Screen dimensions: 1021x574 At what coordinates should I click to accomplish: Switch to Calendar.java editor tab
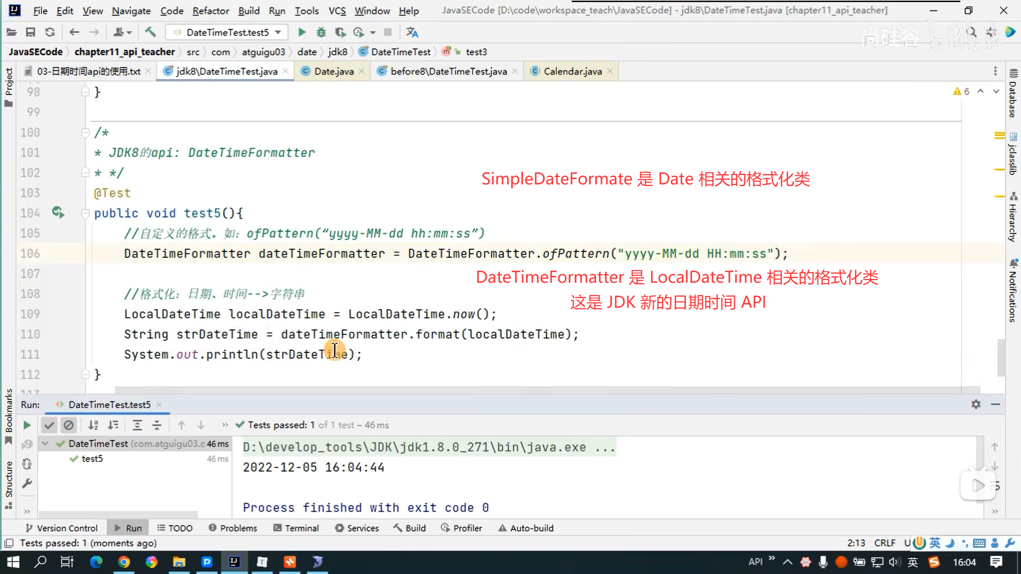coord(572,71)
